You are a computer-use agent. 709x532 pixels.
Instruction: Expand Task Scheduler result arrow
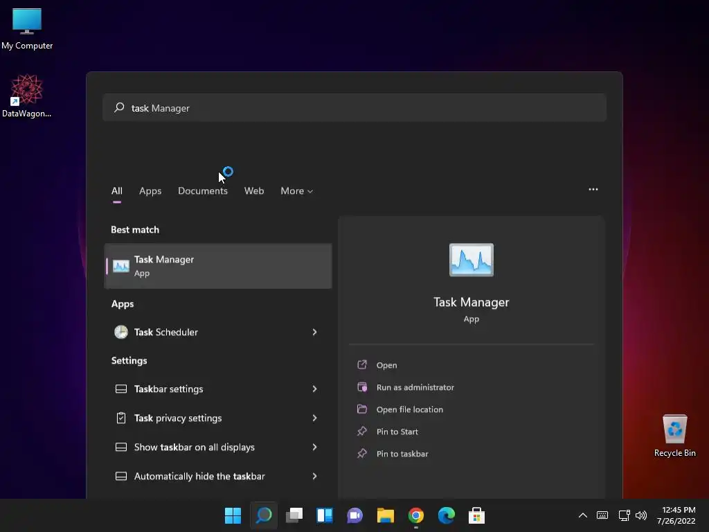coord(315,332)
